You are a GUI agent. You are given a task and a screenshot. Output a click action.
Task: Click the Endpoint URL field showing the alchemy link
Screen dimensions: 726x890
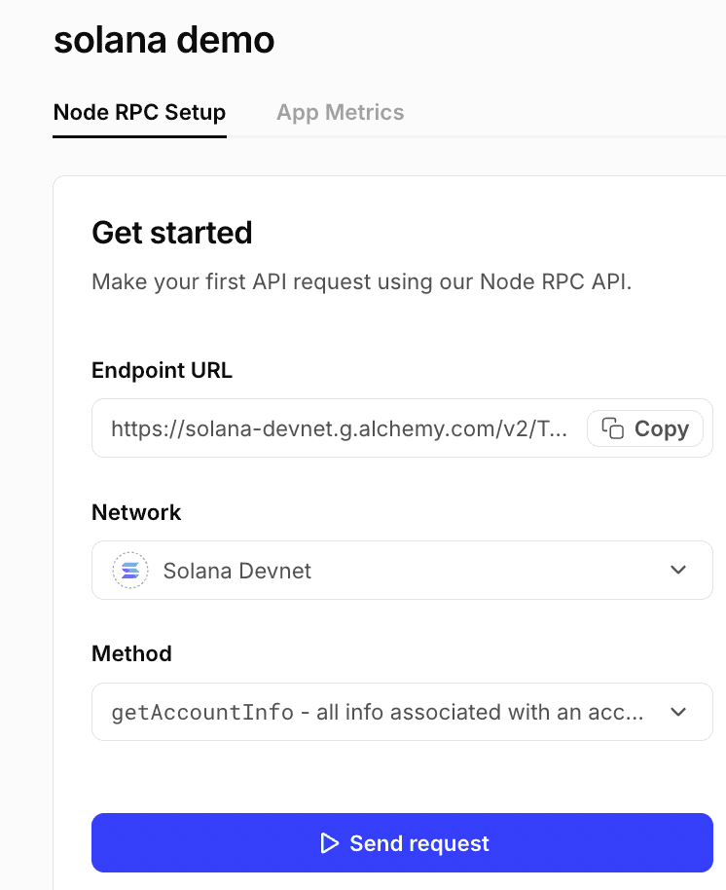341,428
